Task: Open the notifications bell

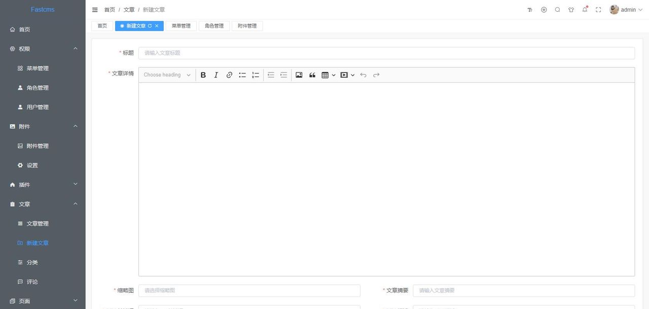Action: pyautogui.click(x=585, y=9)
